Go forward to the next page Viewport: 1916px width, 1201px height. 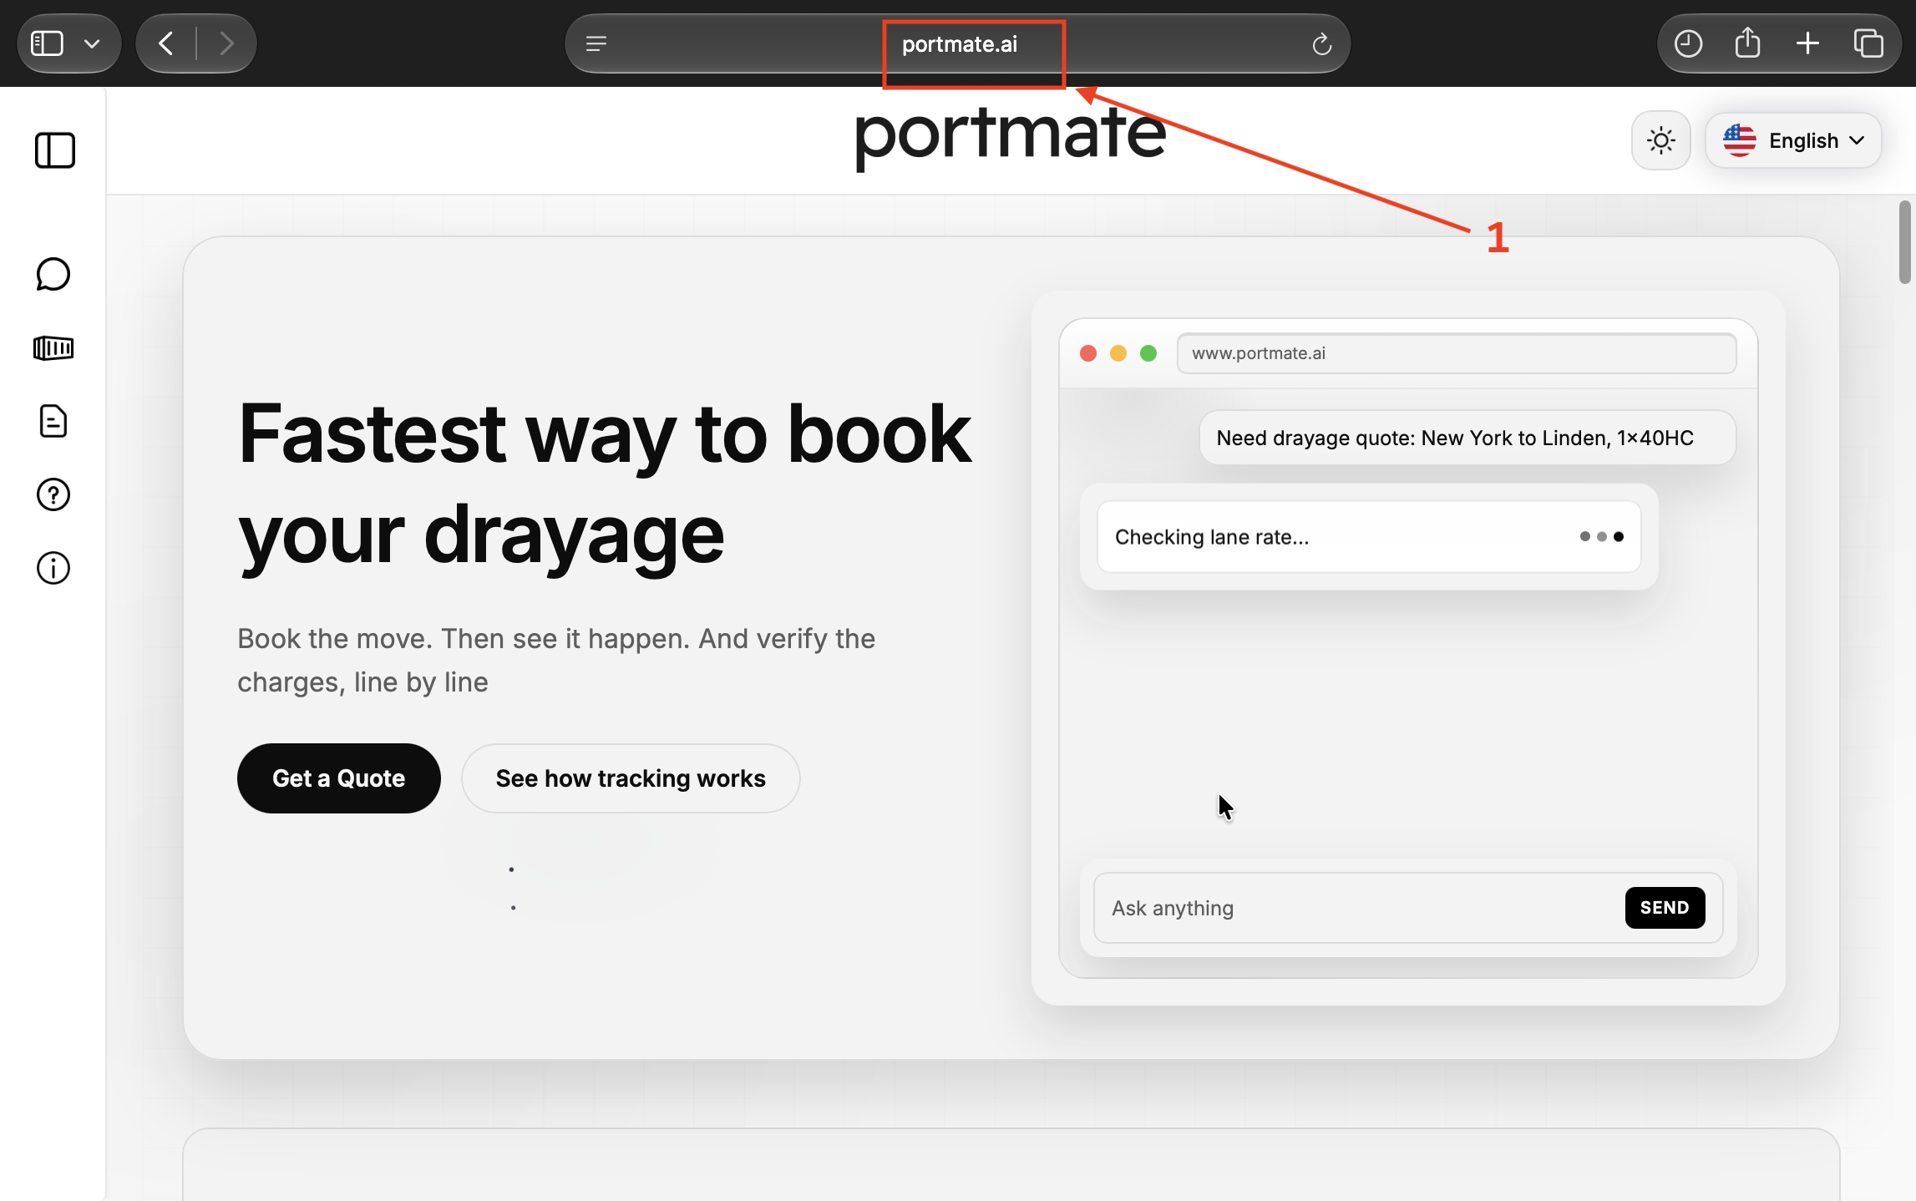(x=226, y=43)
